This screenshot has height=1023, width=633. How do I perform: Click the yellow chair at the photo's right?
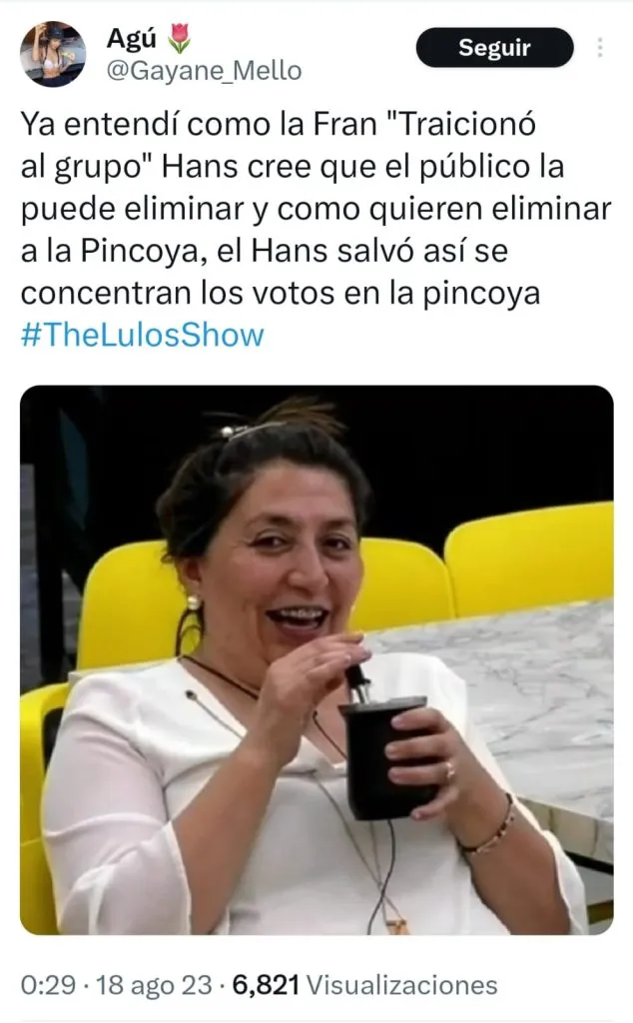tap(529, 558)
